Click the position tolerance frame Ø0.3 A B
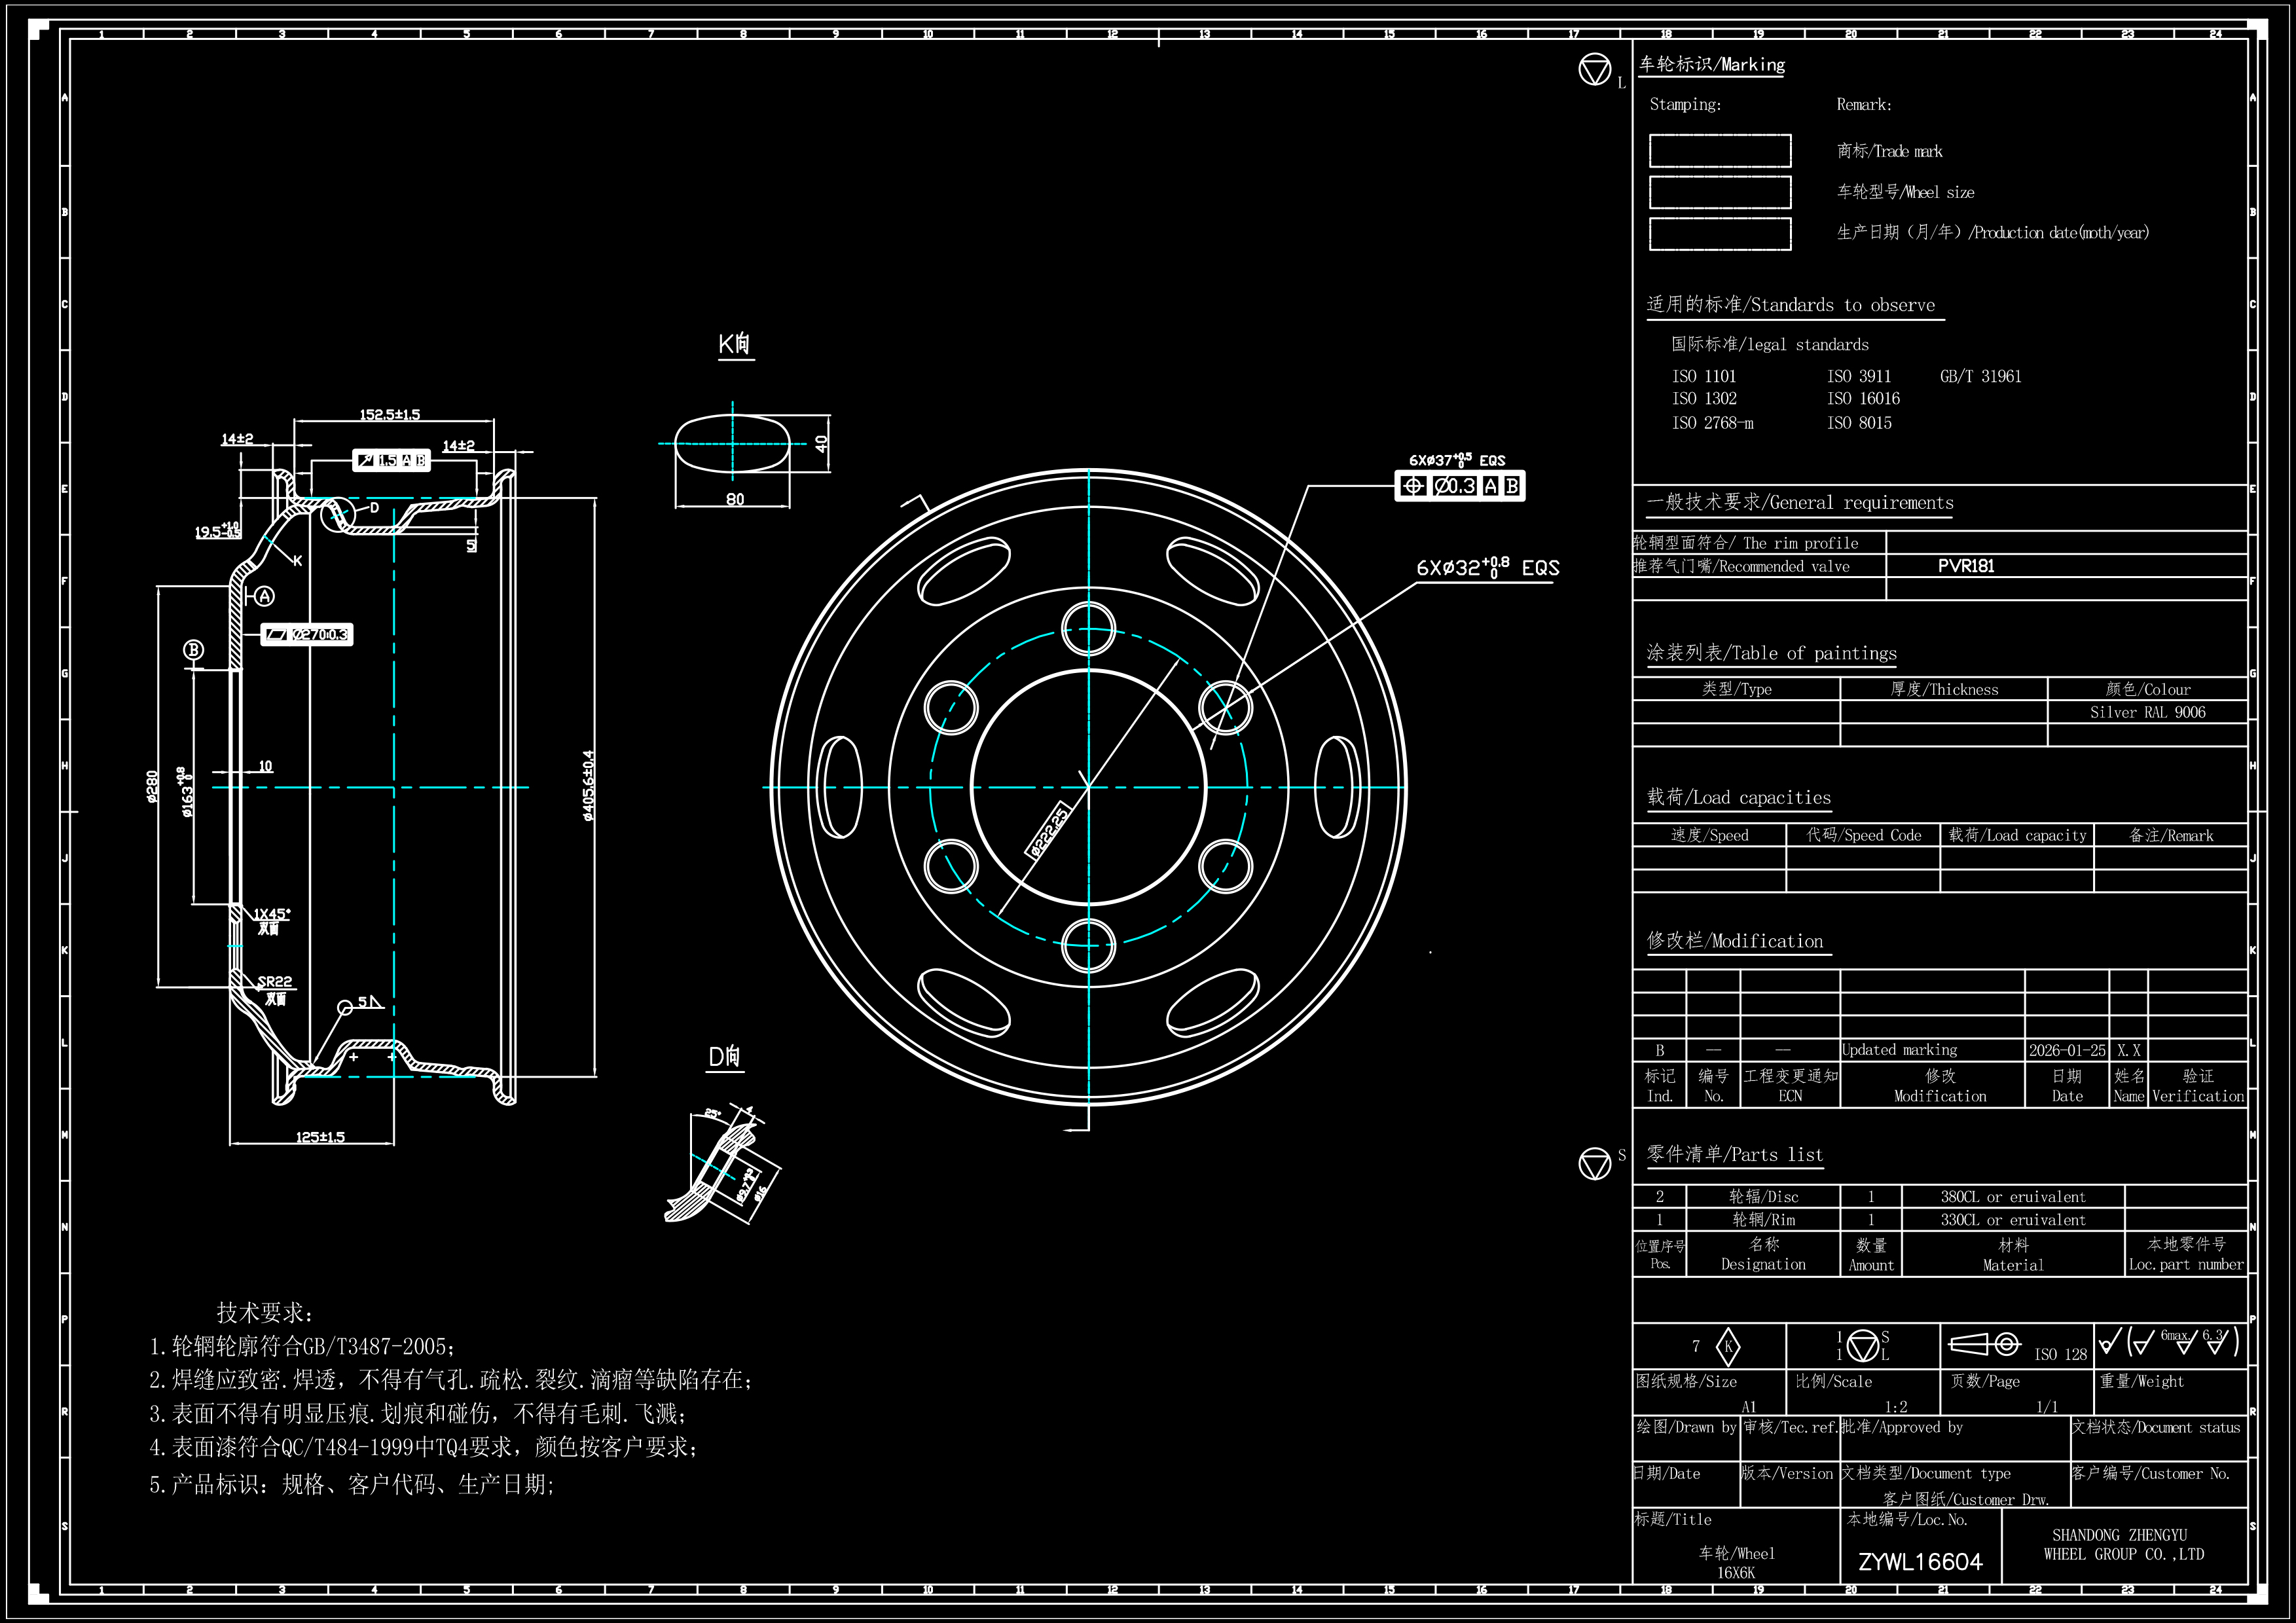Viewport: 2296px width, 1623px height. 1459,486
